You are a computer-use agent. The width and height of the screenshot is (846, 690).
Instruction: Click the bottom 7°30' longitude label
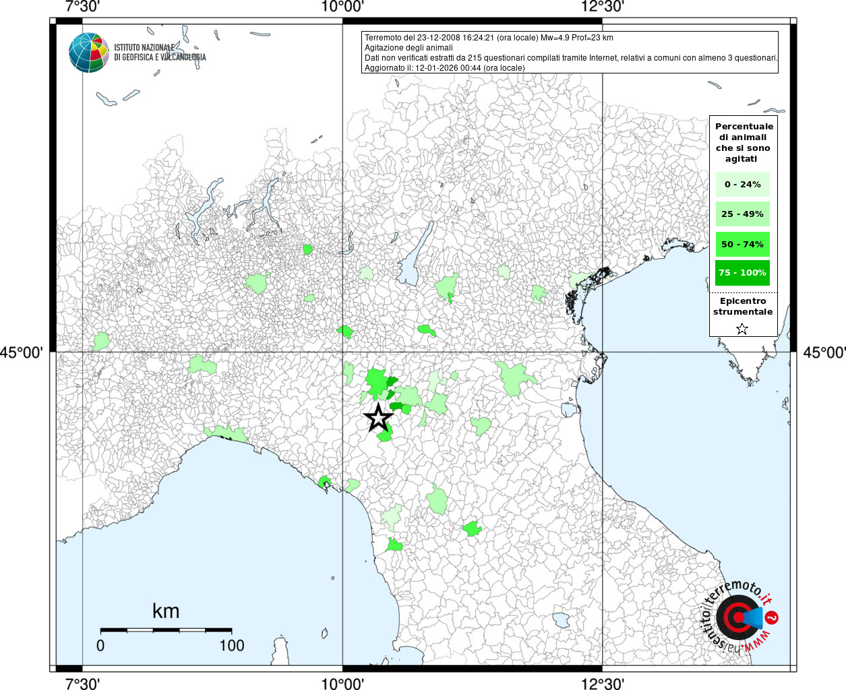[x=82, y=683]
